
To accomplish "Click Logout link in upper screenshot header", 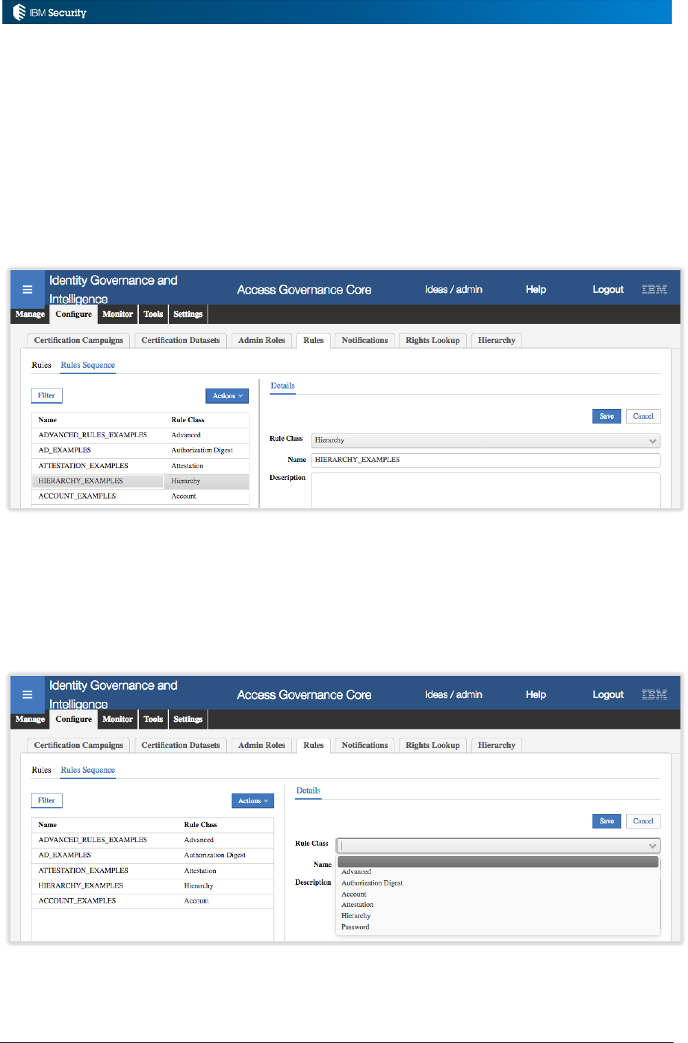I will coord(608,289).
